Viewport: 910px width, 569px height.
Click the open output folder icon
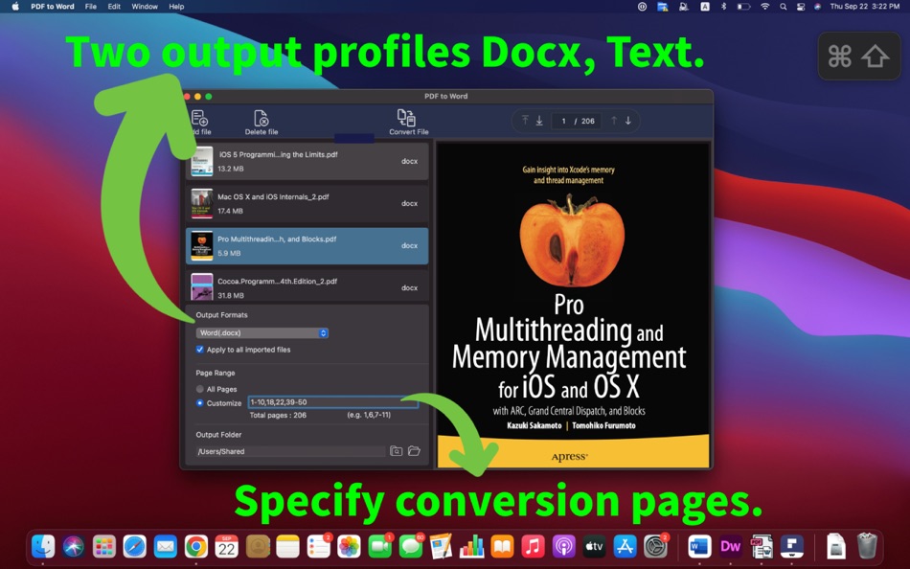click(x=414, y=450)
